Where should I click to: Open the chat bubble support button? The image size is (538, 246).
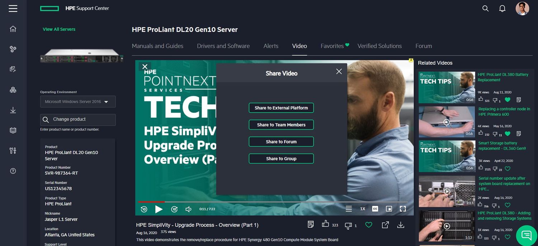527,235
